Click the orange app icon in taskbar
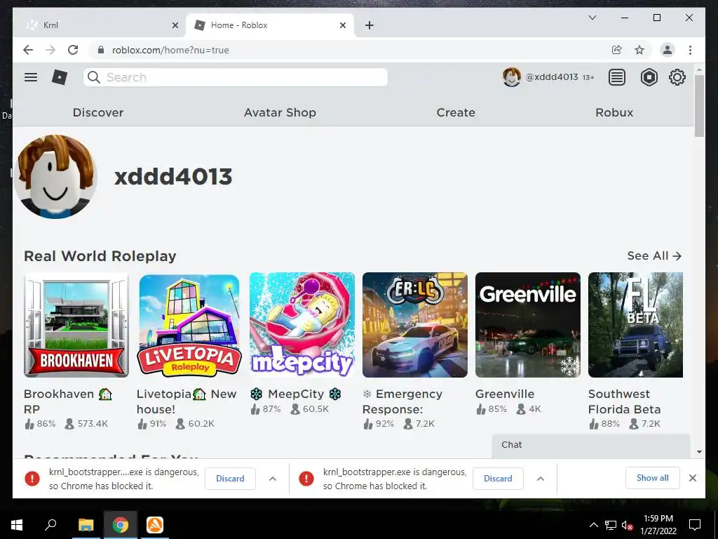Image resolution: width=718 pixels, height=539 pixels. (x=155, y=525)
